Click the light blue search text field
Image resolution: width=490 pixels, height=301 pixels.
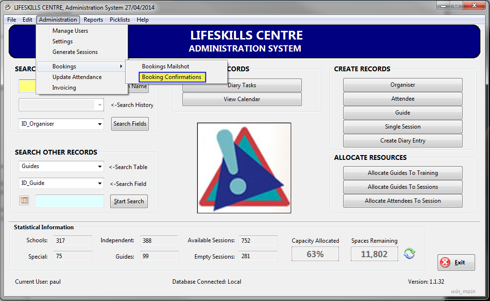point(69,201)
